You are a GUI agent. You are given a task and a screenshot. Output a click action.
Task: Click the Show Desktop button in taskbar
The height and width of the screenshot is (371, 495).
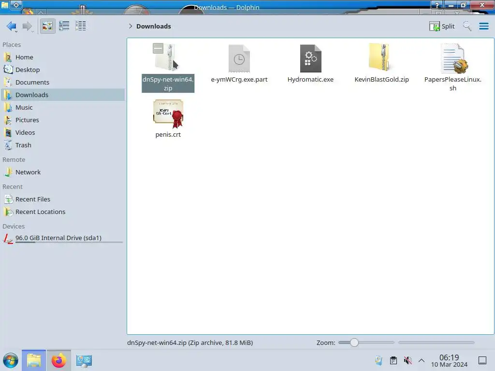point(482,360)
